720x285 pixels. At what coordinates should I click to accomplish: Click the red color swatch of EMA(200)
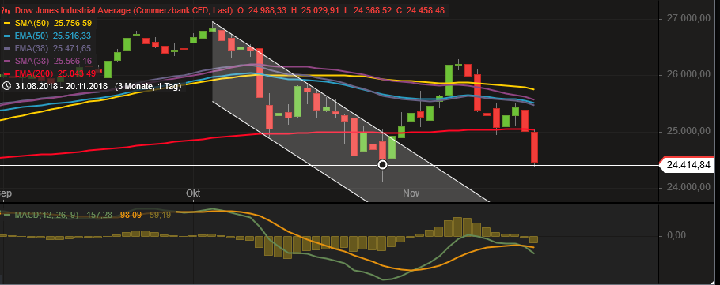7,73
